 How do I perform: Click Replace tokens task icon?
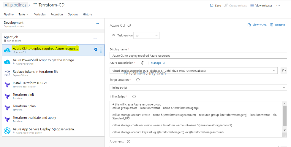7,73
